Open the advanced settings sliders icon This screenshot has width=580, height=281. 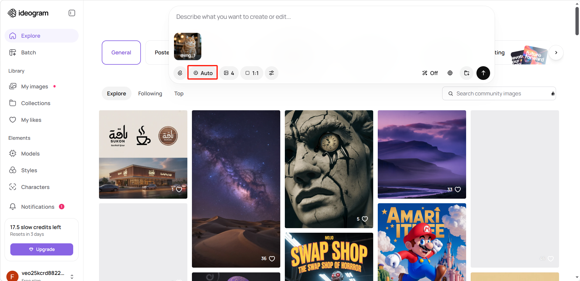(271, 73)
